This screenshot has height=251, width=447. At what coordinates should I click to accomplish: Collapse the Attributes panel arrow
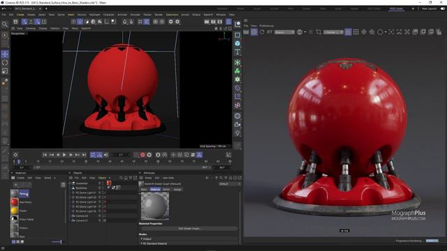[x=140, y=173]
